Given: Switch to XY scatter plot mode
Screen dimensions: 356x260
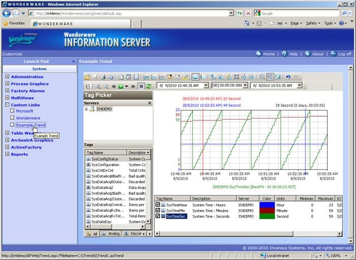Looking at the screenshot, I should tap(146, 77).
